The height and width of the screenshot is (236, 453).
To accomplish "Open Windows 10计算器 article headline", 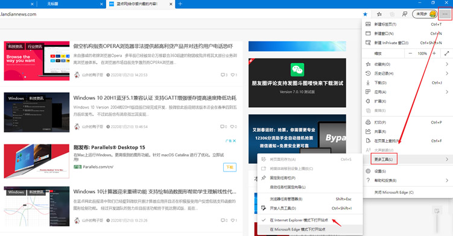I will point(155,191).
